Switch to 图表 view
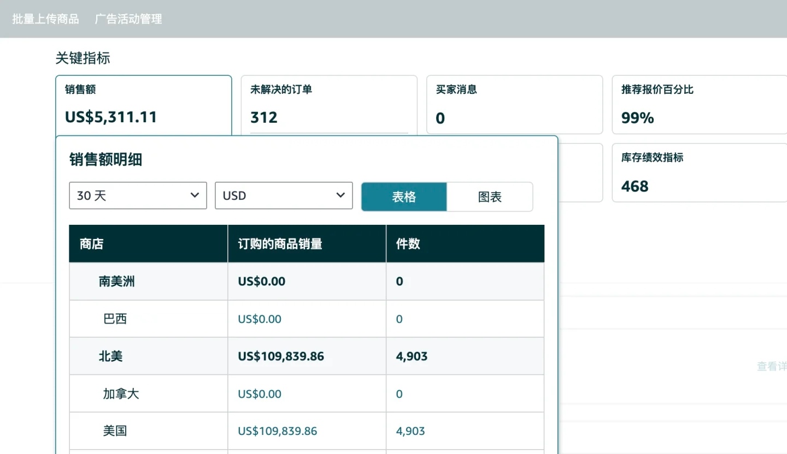787x454 pixels. [x=490, y=197]
